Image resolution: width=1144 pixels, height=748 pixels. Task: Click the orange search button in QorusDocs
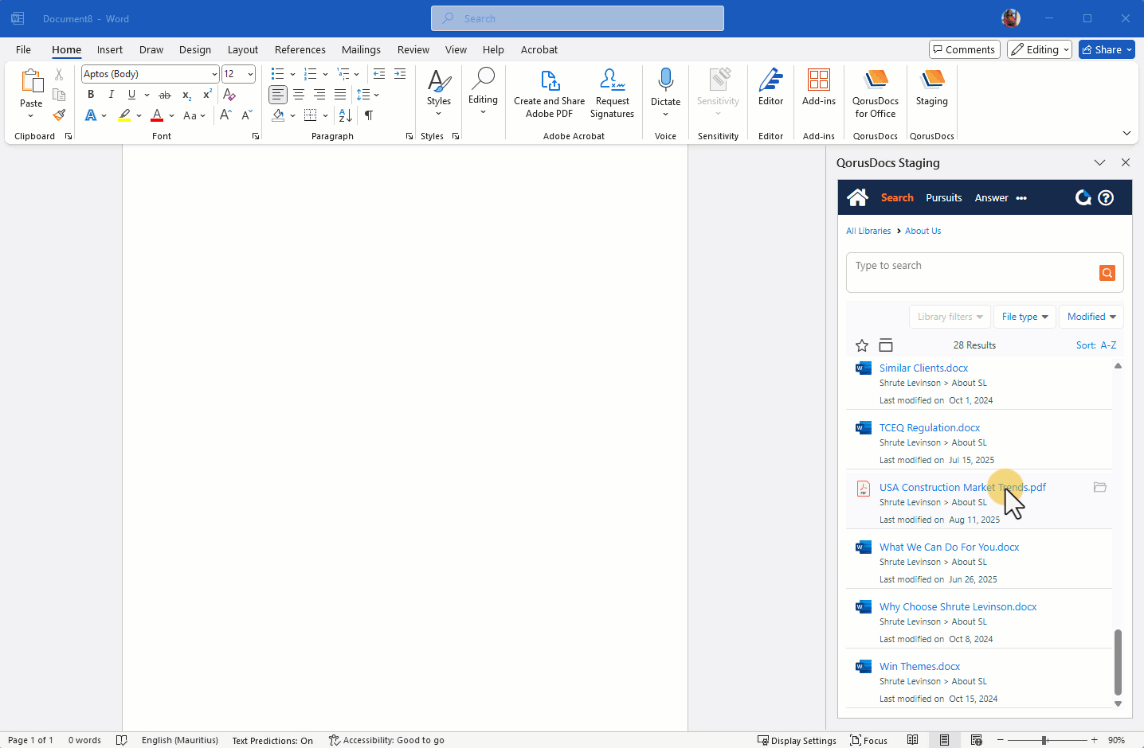coord(1107,273)
